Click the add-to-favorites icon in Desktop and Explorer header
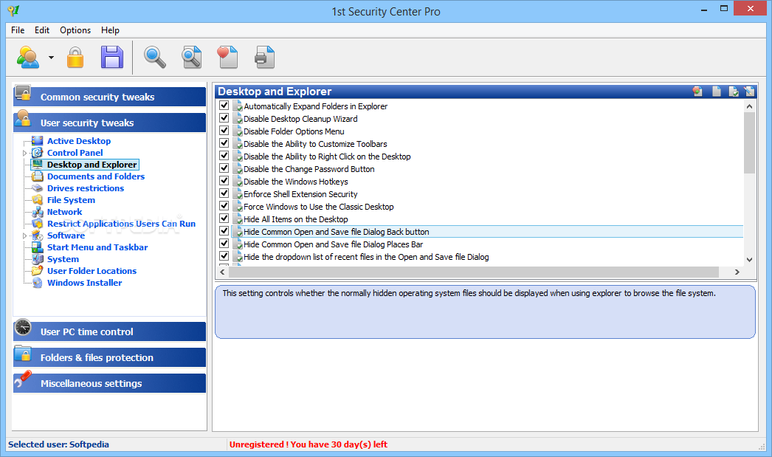772x457 pixels. (697, 91)
